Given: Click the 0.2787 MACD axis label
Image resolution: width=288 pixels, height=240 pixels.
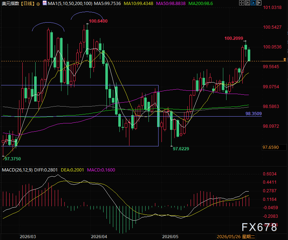Looking at the screenshot, I should coord(270,191).
